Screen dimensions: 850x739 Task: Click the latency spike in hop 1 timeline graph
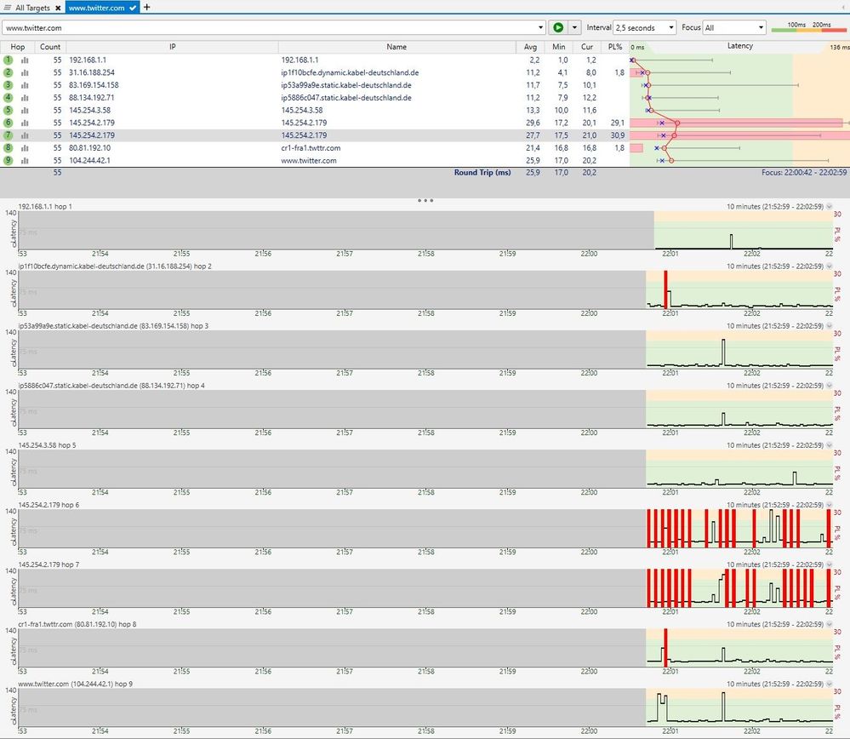pos(731,242)
